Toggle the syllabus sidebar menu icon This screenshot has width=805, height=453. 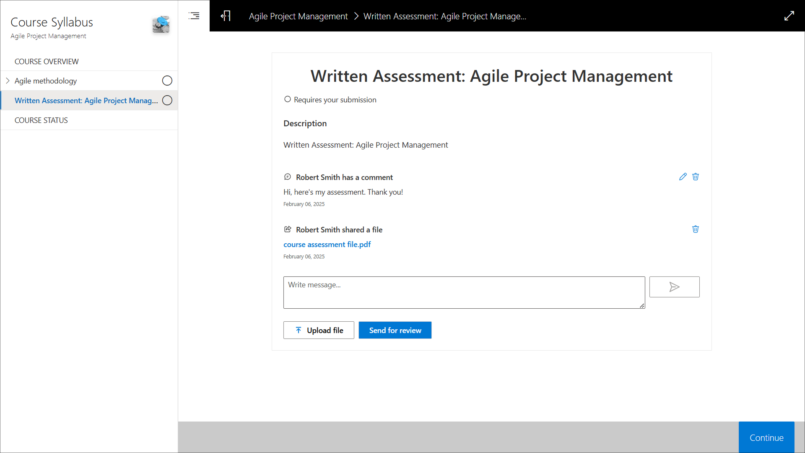point(194,16)
